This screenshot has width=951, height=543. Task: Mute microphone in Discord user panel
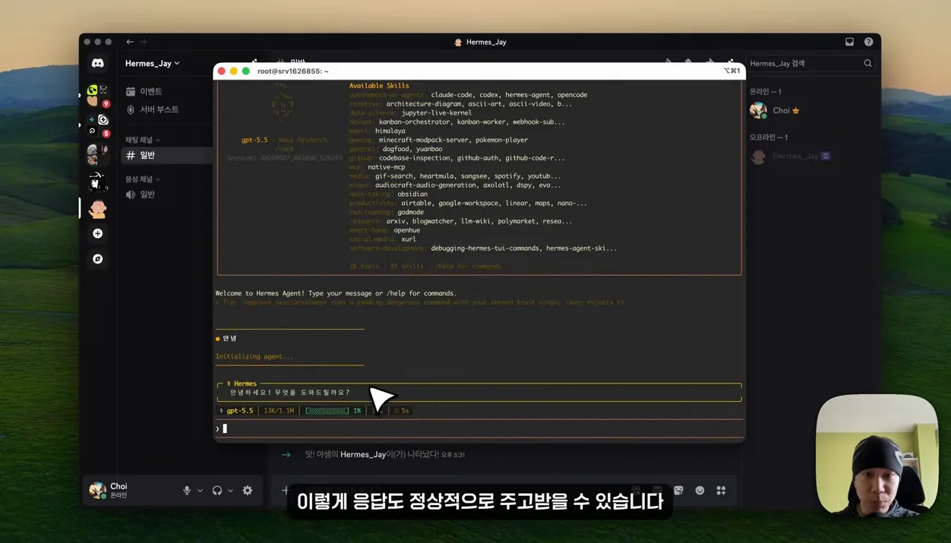coord(187,491)
